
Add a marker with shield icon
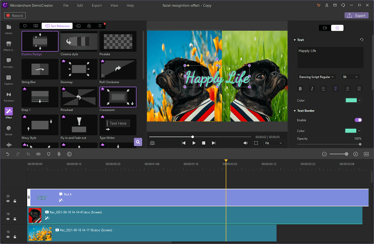49,154
